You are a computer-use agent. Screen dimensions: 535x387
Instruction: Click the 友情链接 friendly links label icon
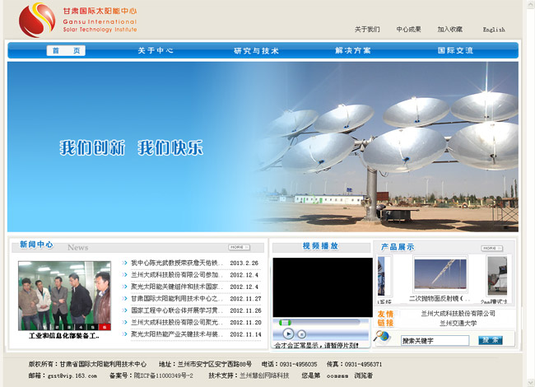pos(385,319)
